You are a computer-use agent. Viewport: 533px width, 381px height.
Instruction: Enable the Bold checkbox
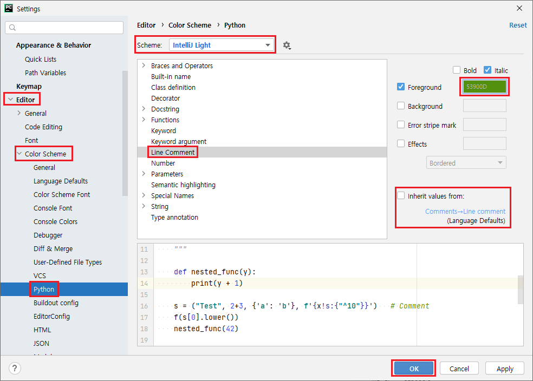pyautogui.click(x=457, y=70)
